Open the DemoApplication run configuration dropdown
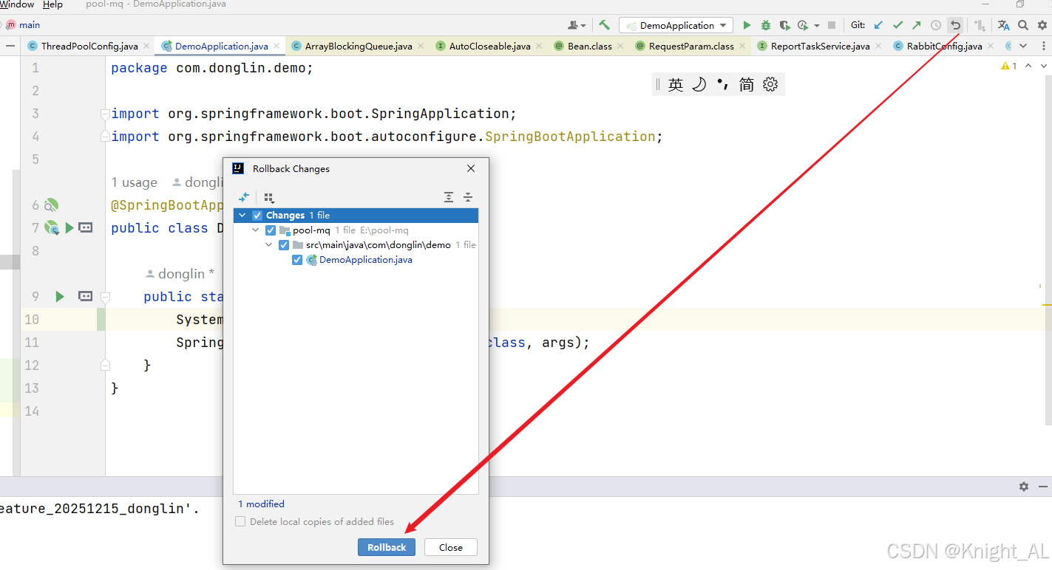The height and width of the screenshot is (570, 1052). point(676,25)
